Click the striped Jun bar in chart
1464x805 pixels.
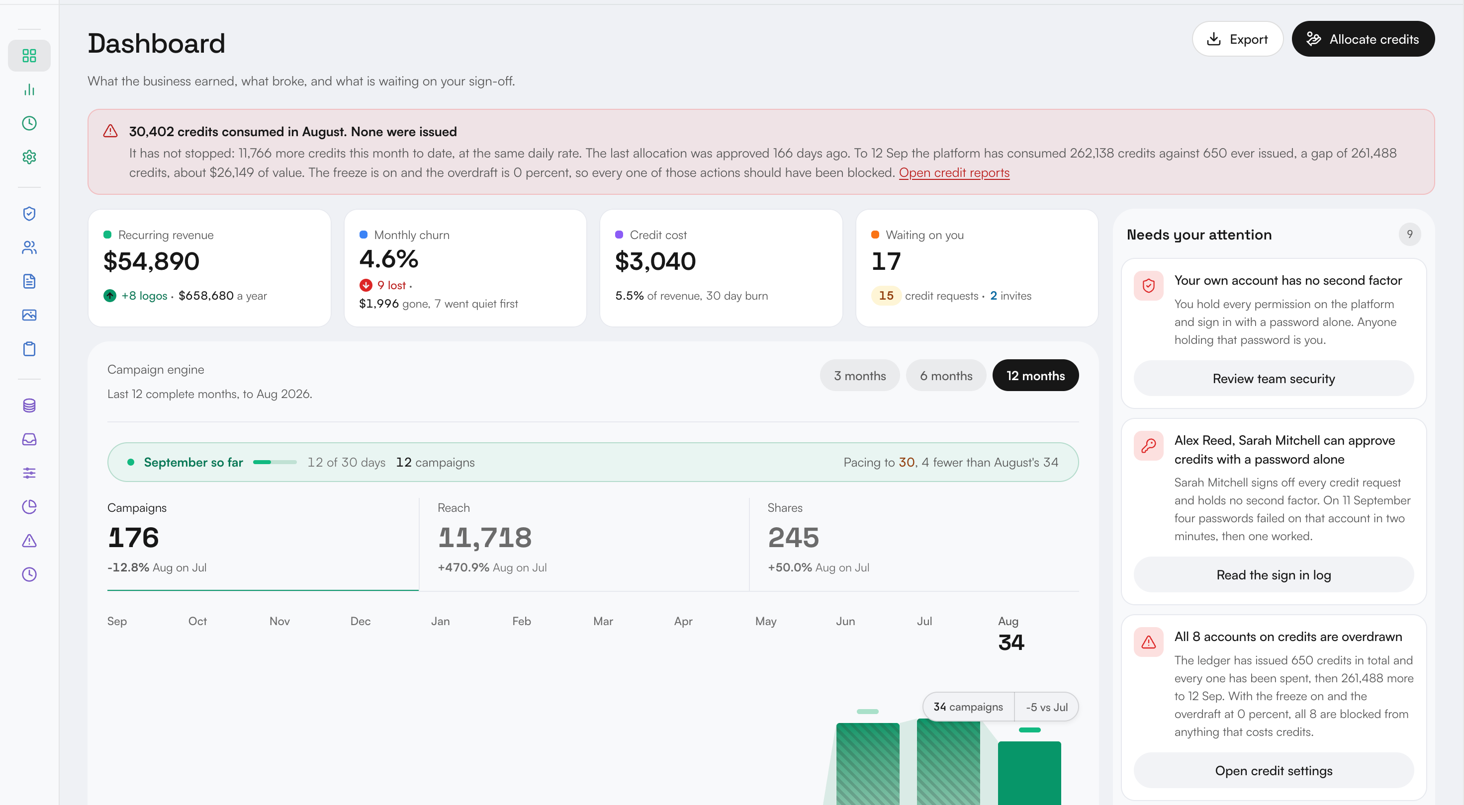[x=867, y=764]
